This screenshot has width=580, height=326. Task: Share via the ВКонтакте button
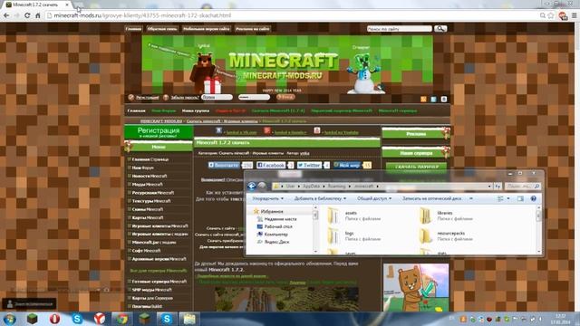(x=224, y=165)
